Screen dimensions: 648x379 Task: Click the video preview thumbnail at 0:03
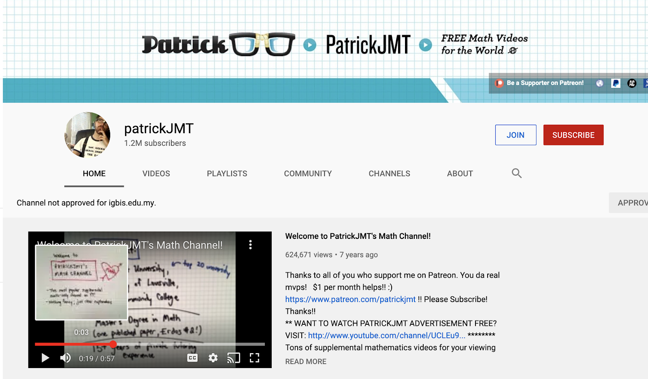[x=81, y=283]
